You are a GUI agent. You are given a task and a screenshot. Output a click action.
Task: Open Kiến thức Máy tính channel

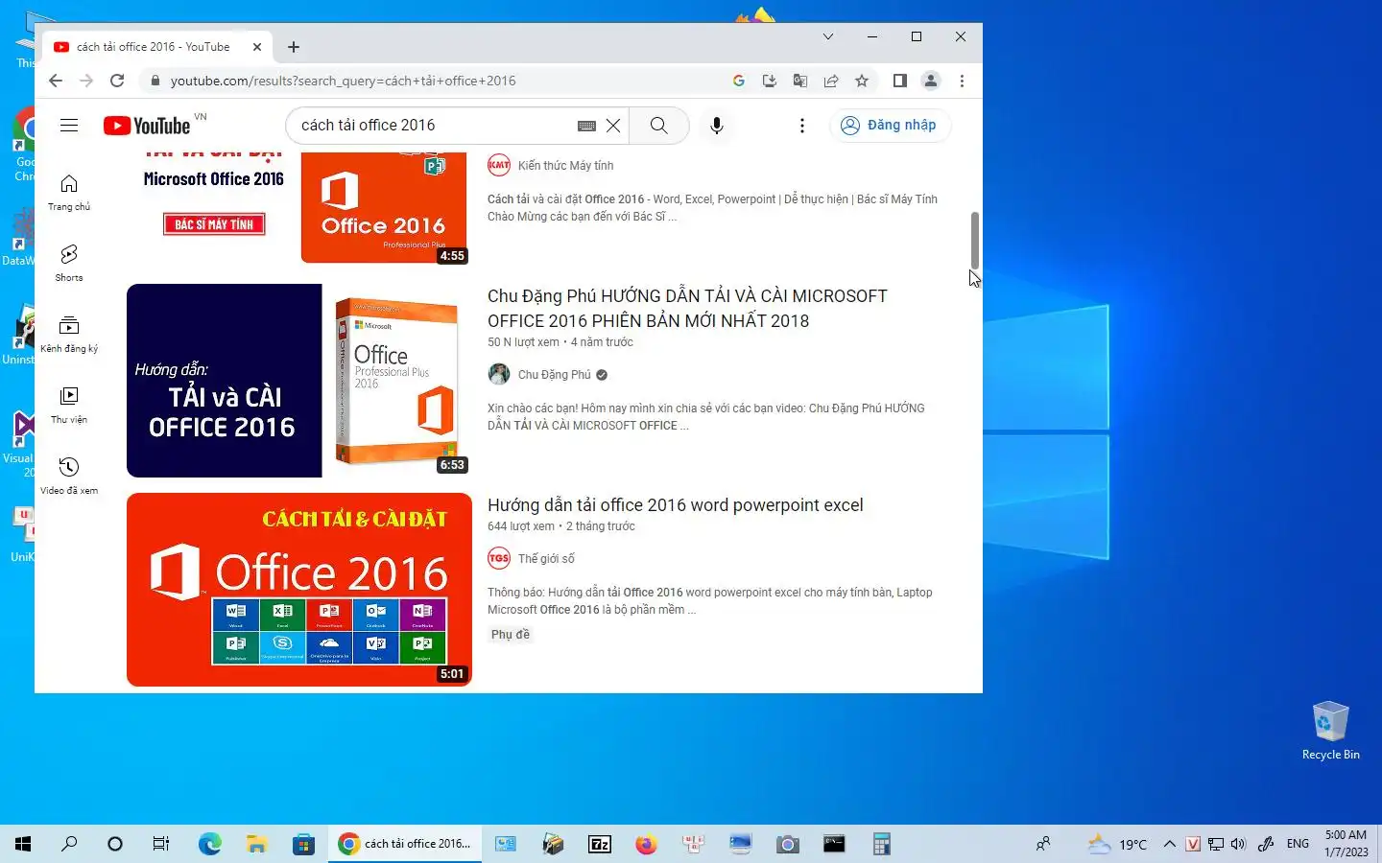pos(565,166)
